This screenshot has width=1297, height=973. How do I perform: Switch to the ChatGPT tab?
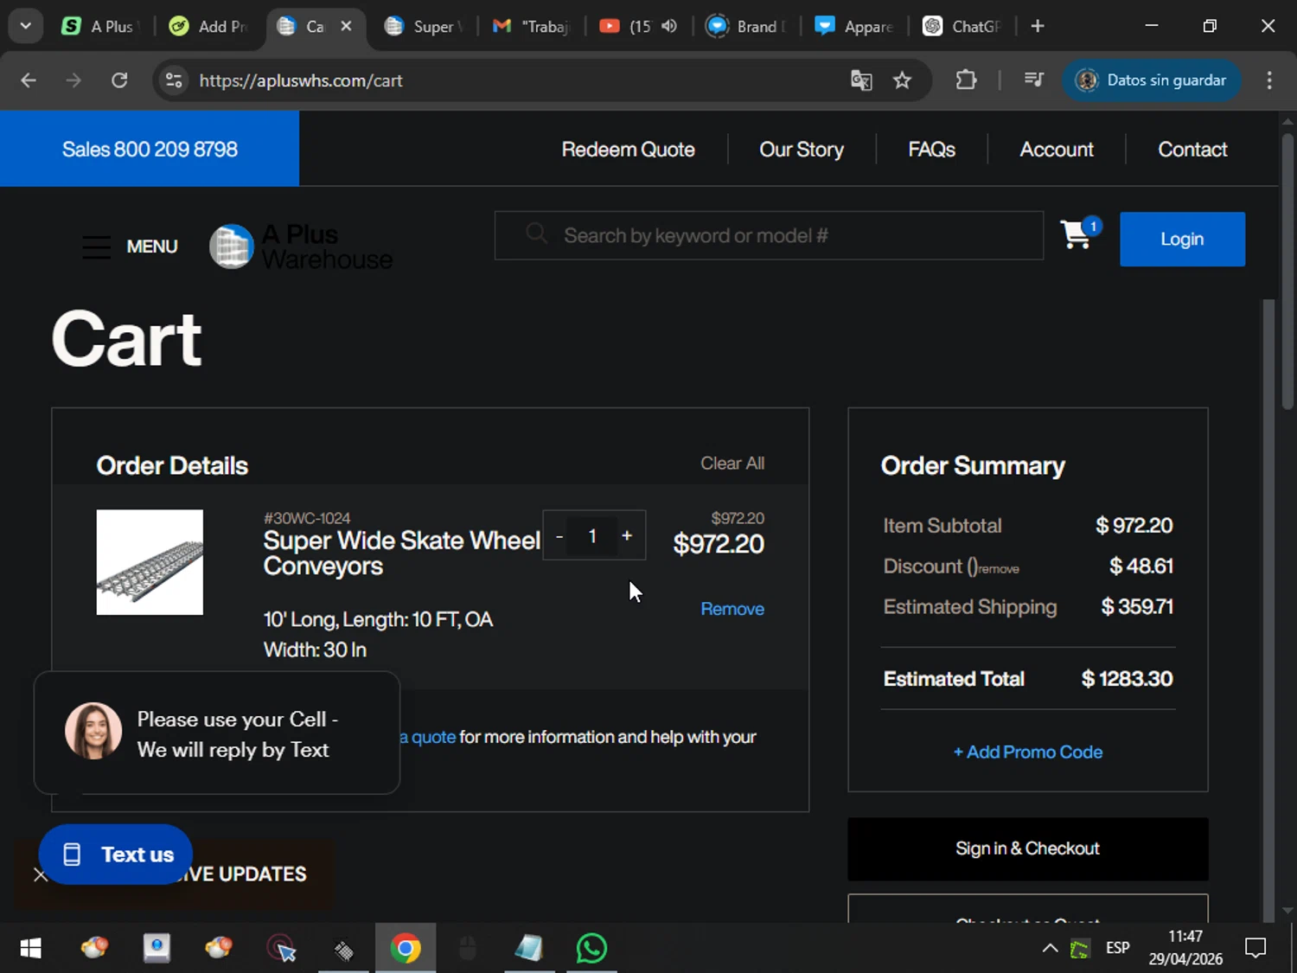click(x=962, y=26)
